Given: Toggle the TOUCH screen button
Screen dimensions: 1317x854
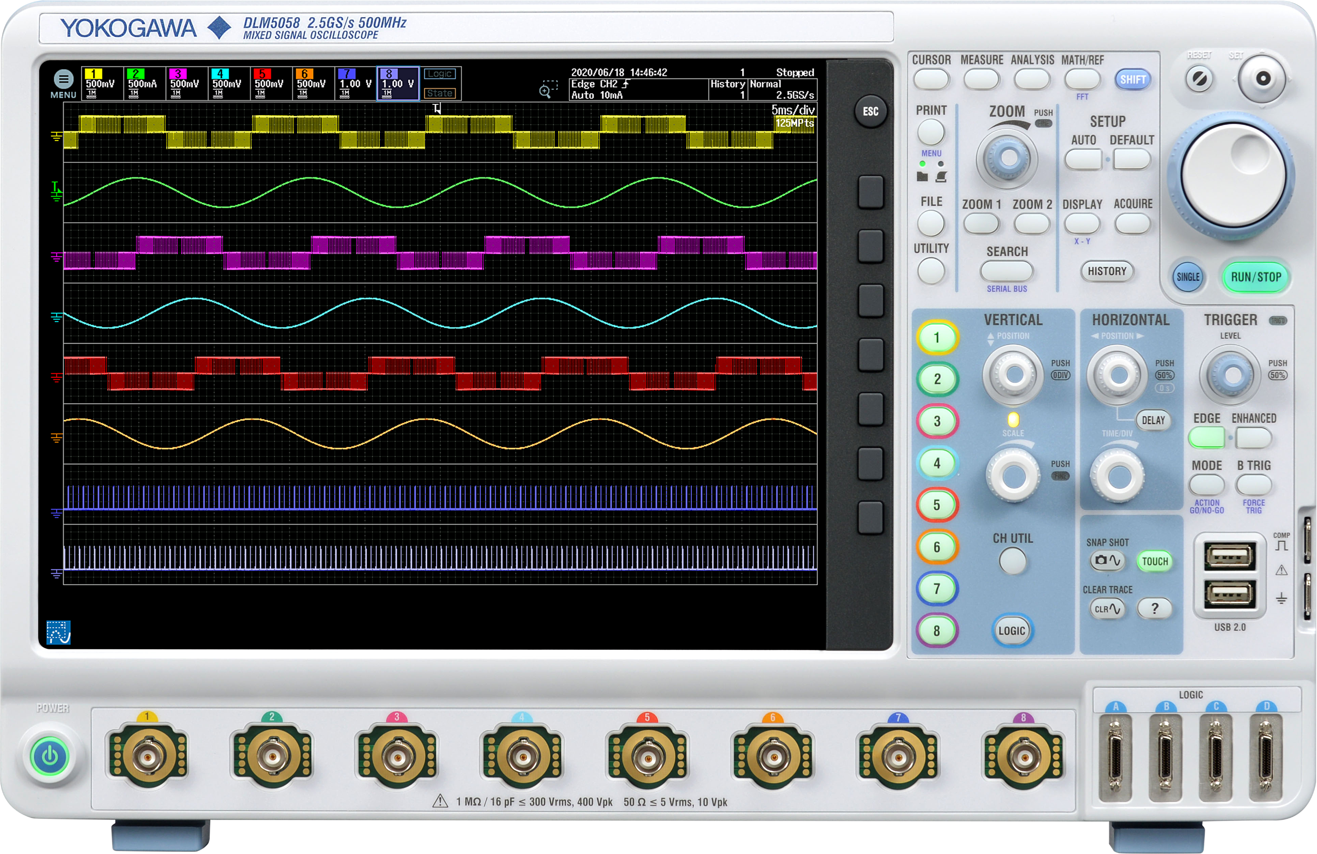Looking at the screenshot, I should (1155, 561).
